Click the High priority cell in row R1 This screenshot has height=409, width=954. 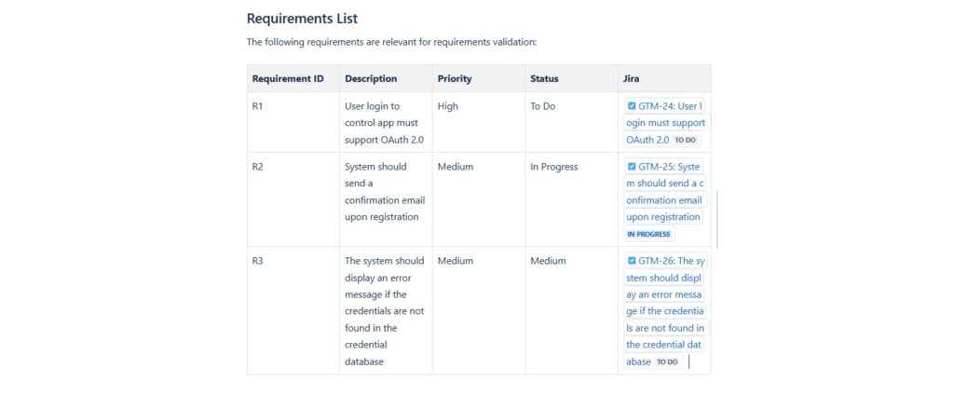pos(448,106)
